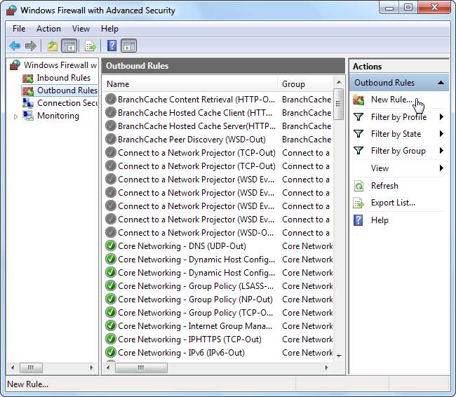Image resolution: width=456 pixels, height=397 pixels.
Task: Click Refresh in the Actions pane
Action: pos(384,186)
